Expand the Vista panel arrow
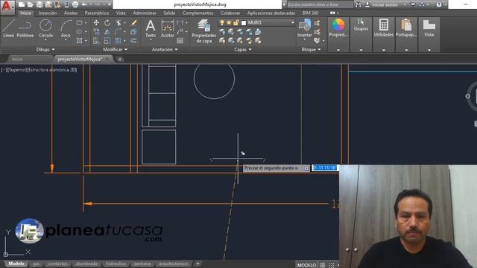Viewport: 477px width, 268px height. coord(429,50)
